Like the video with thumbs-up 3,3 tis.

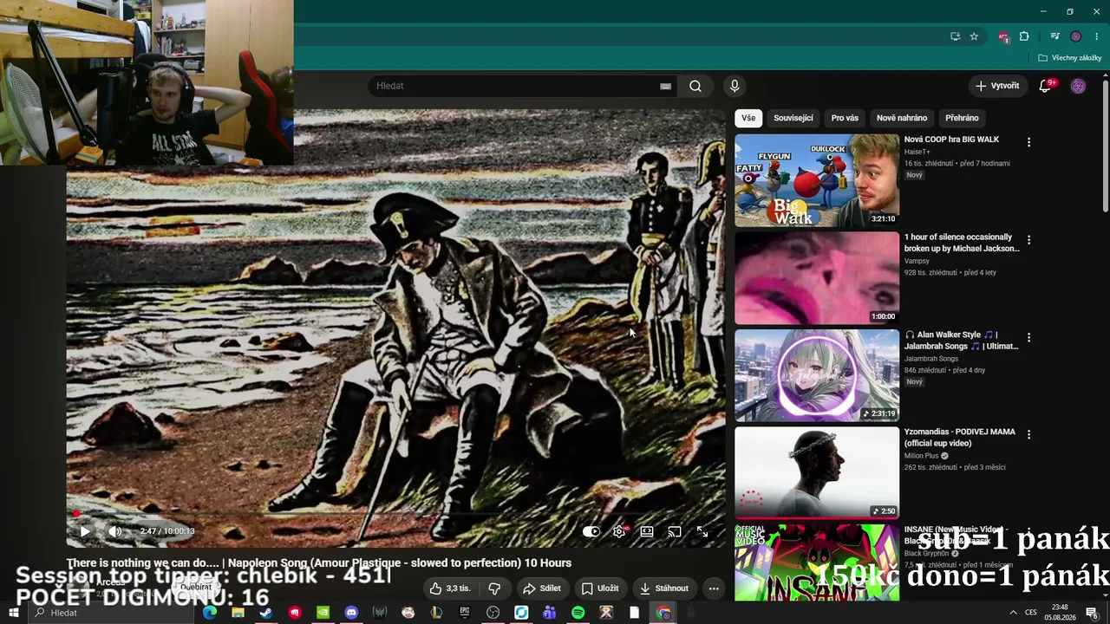tap(451, 588)
